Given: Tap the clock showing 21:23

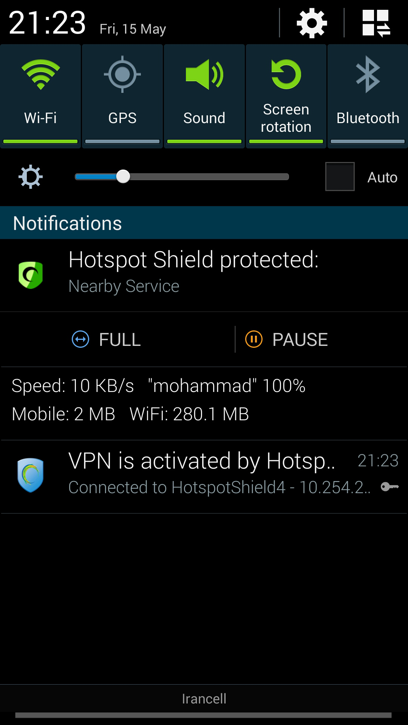Looking at the screenshot, I should [x=48, y=23].
